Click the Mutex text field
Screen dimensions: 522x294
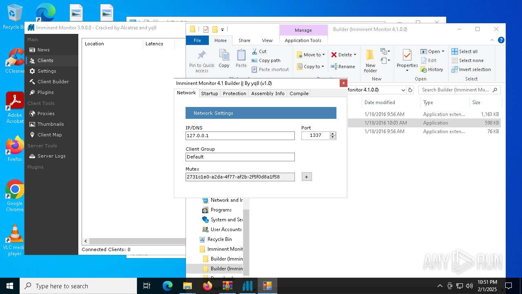[x=240, y=177]
